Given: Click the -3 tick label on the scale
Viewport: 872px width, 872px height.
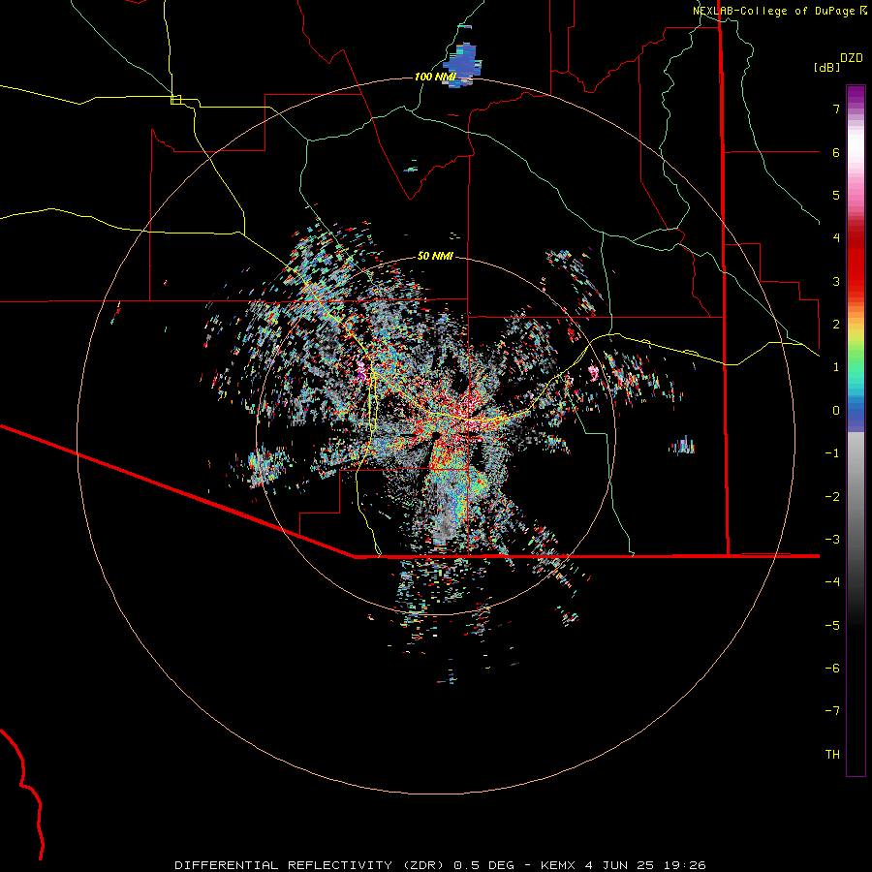Looking at the screenshot, I should click(832, 540).
